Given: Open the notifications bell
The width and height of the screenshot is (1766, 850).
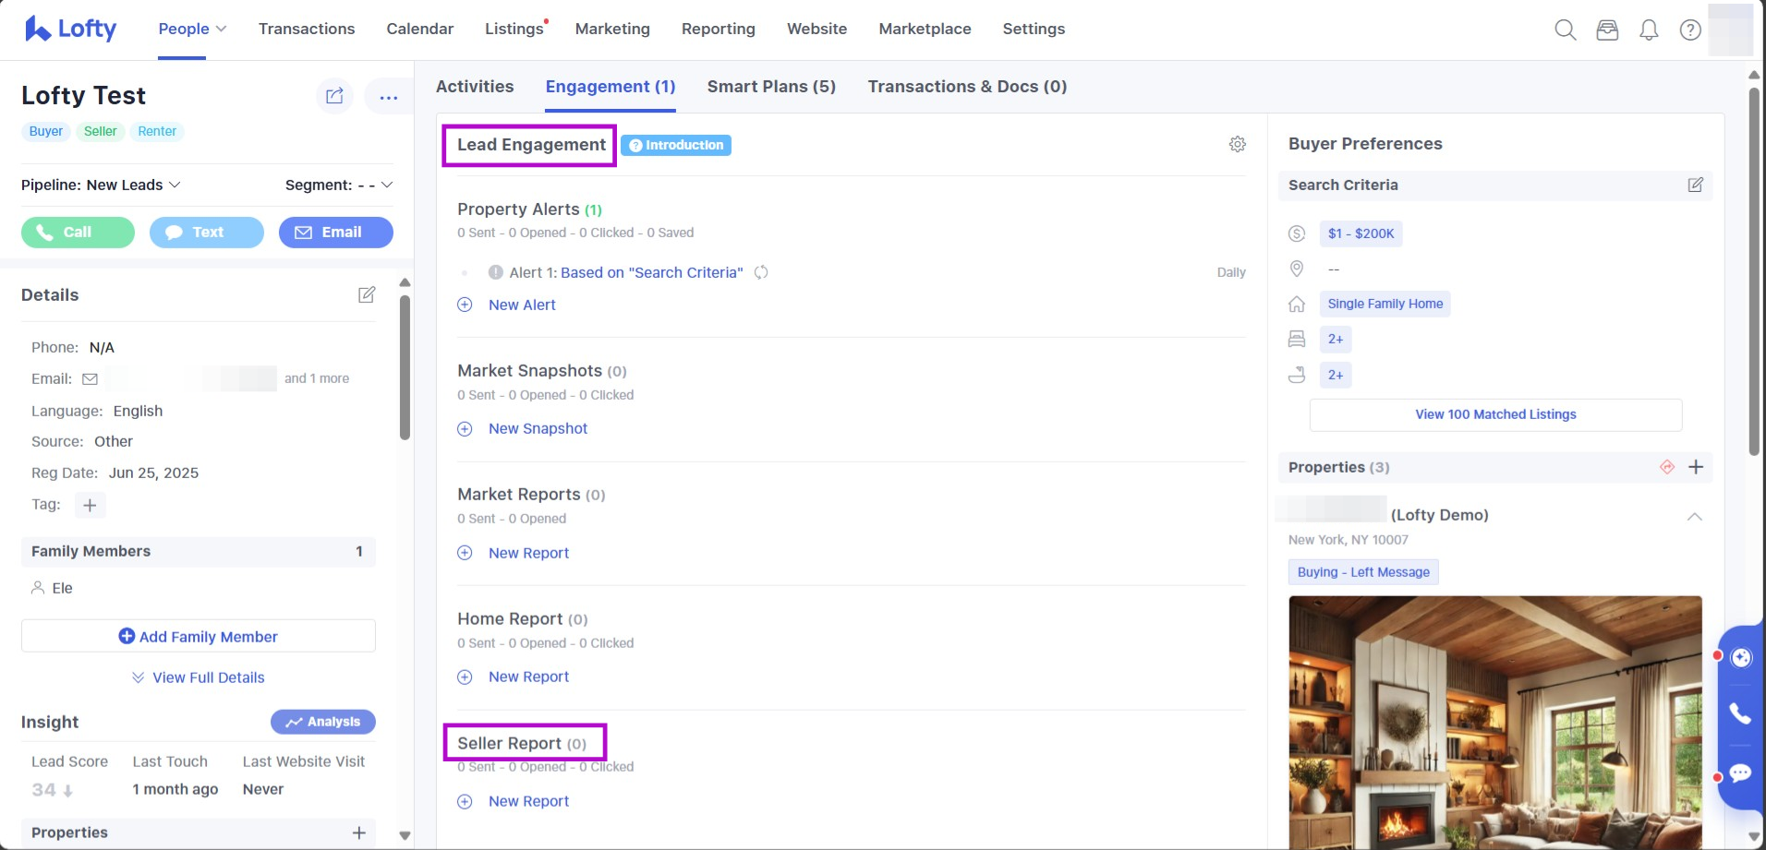Looking at the screenshot, I should tap(1649, 30).
